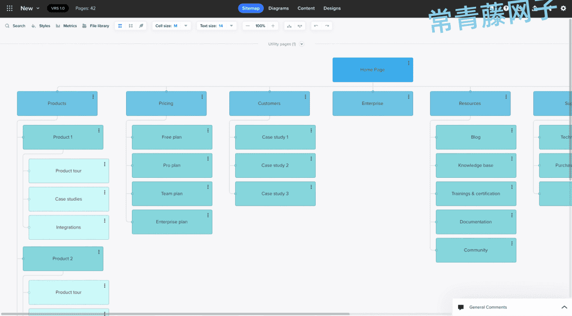
Task: Click the undo arrow in toolbar
Action: 316,26
